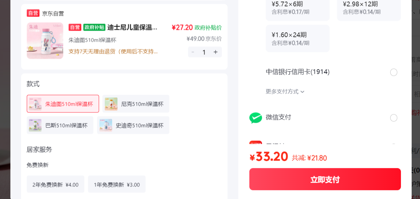Choose the 巴斯510ml保温杯 style
The height and width of the screenshot is (199, 420).
click(x=60, y=125)
